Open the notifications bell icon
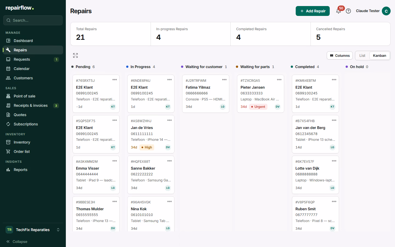This screenshot has height=247, width=395. click(338, 11)
